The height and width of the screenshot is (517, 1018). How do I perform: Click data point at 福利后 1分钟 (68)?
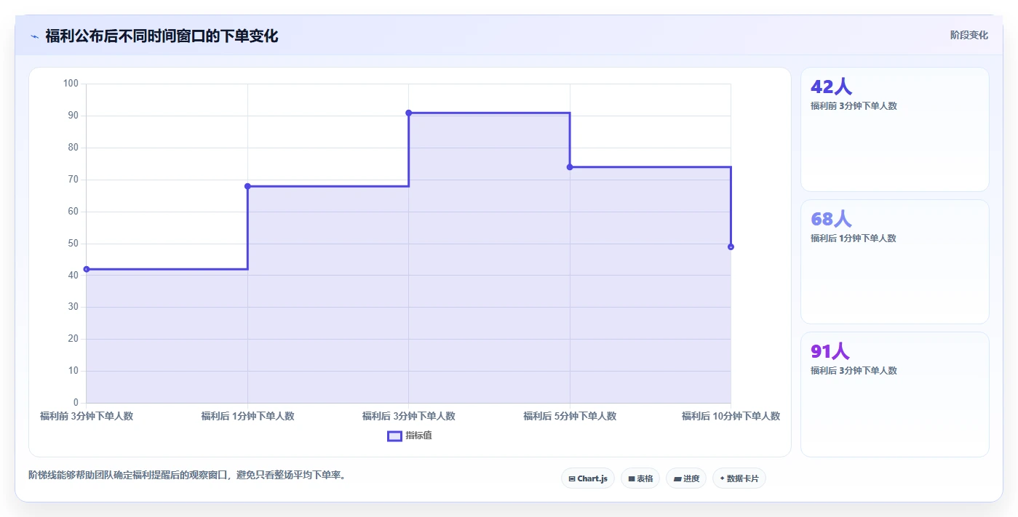[x=247, y=186]
